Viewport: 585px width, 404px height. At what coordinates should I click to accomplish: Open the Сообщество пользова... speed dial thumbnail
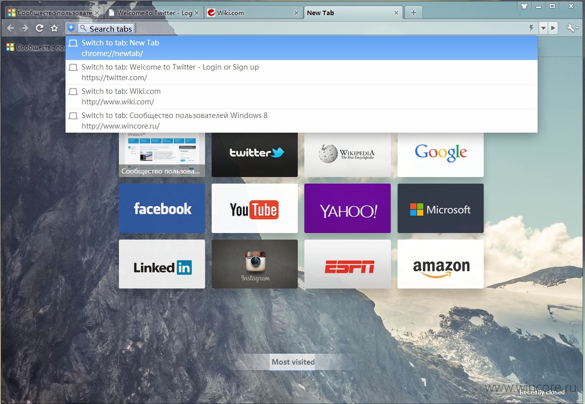[x=162, y=154]
